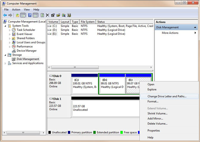The width and height of the screenshot is (200, 142).
Task: Expand Local Users and Groups arrow
Action: click(10, 43)
